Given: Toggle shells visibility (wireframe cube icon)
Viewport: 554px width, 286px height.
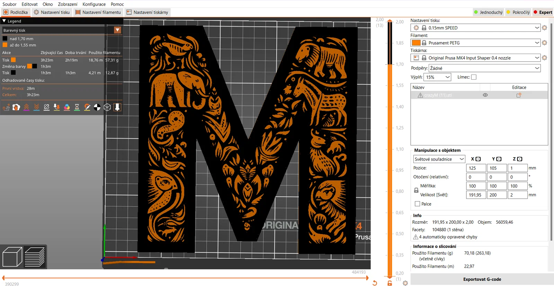Looking at the screenshot, I should tap(107, 107).
